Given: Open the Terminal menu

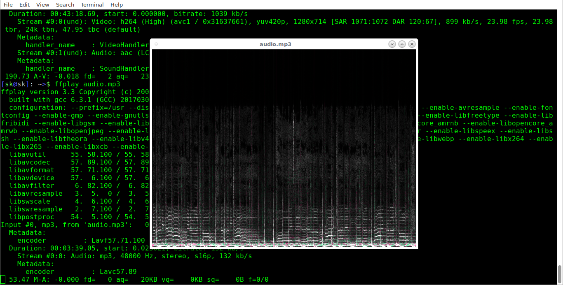Looking at the screenshot, I should [x=92, y=5].
